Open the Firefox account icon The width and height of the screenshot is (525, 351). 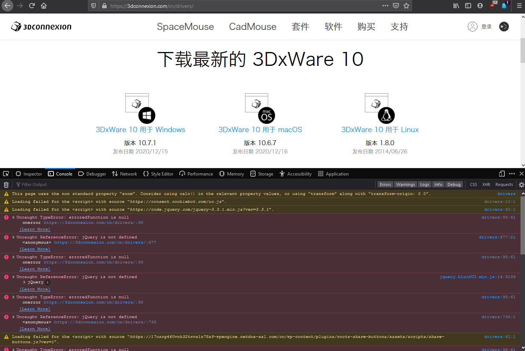point(480,6)
